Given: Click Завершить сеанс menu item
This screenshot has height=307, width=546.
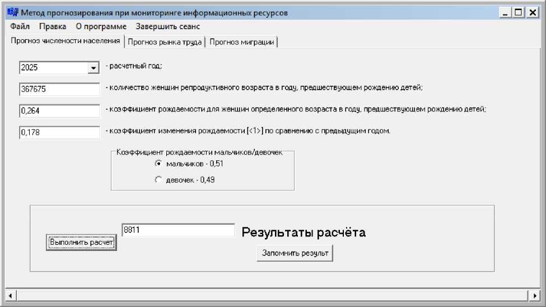Looking at the screenshot, I should (168, 26).
